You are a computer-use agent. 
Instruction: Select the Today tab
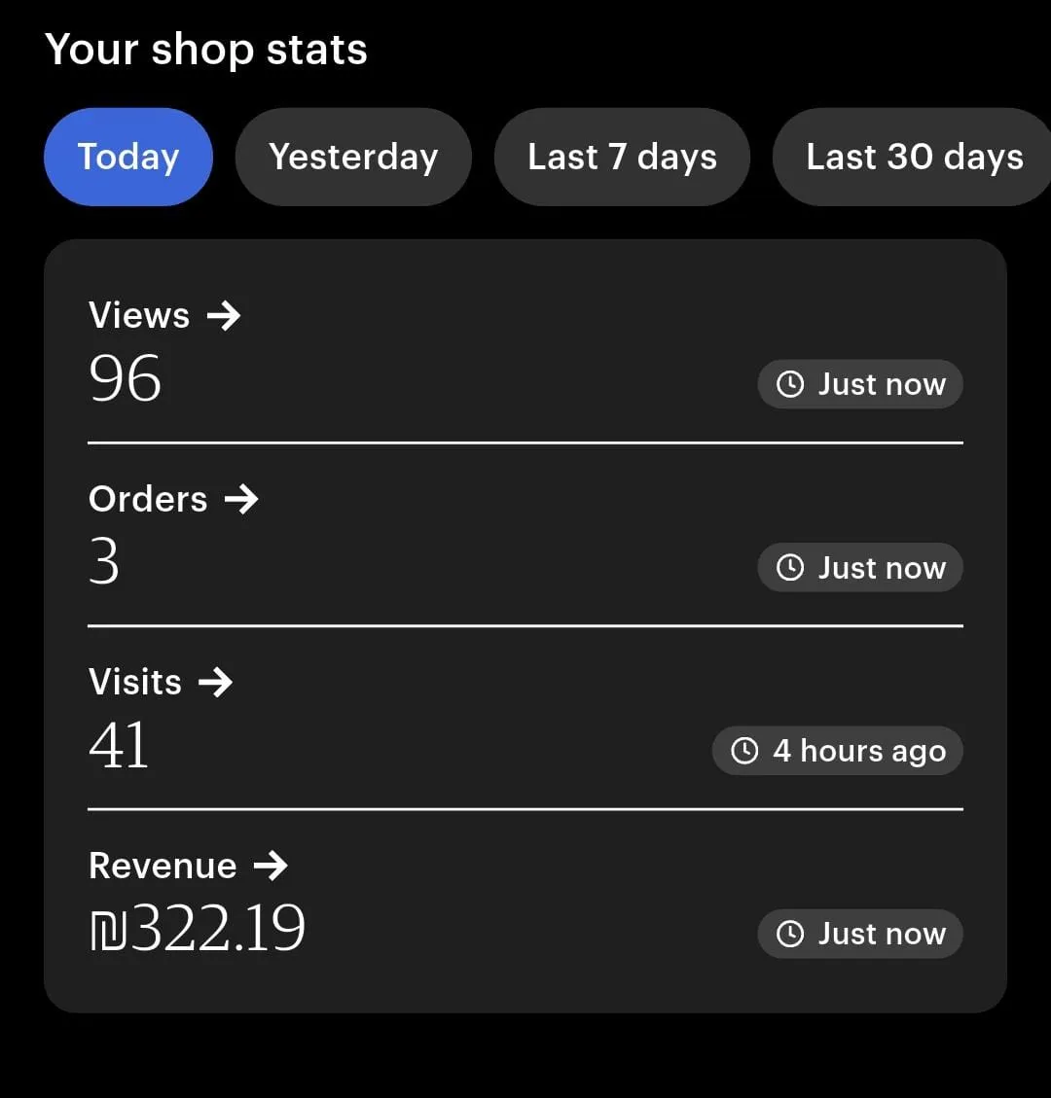pyautogui.click(x=128, y=158)
